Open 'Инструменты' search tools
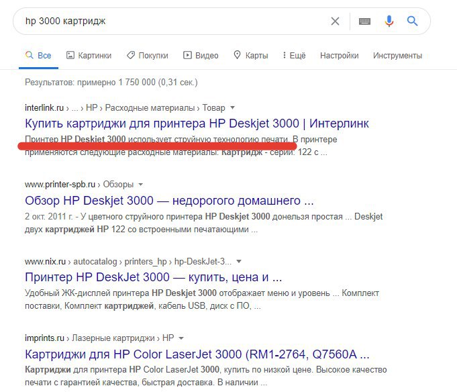Image resolution: width=457 pixels, height=392 pixels. (x=397, y=55)
